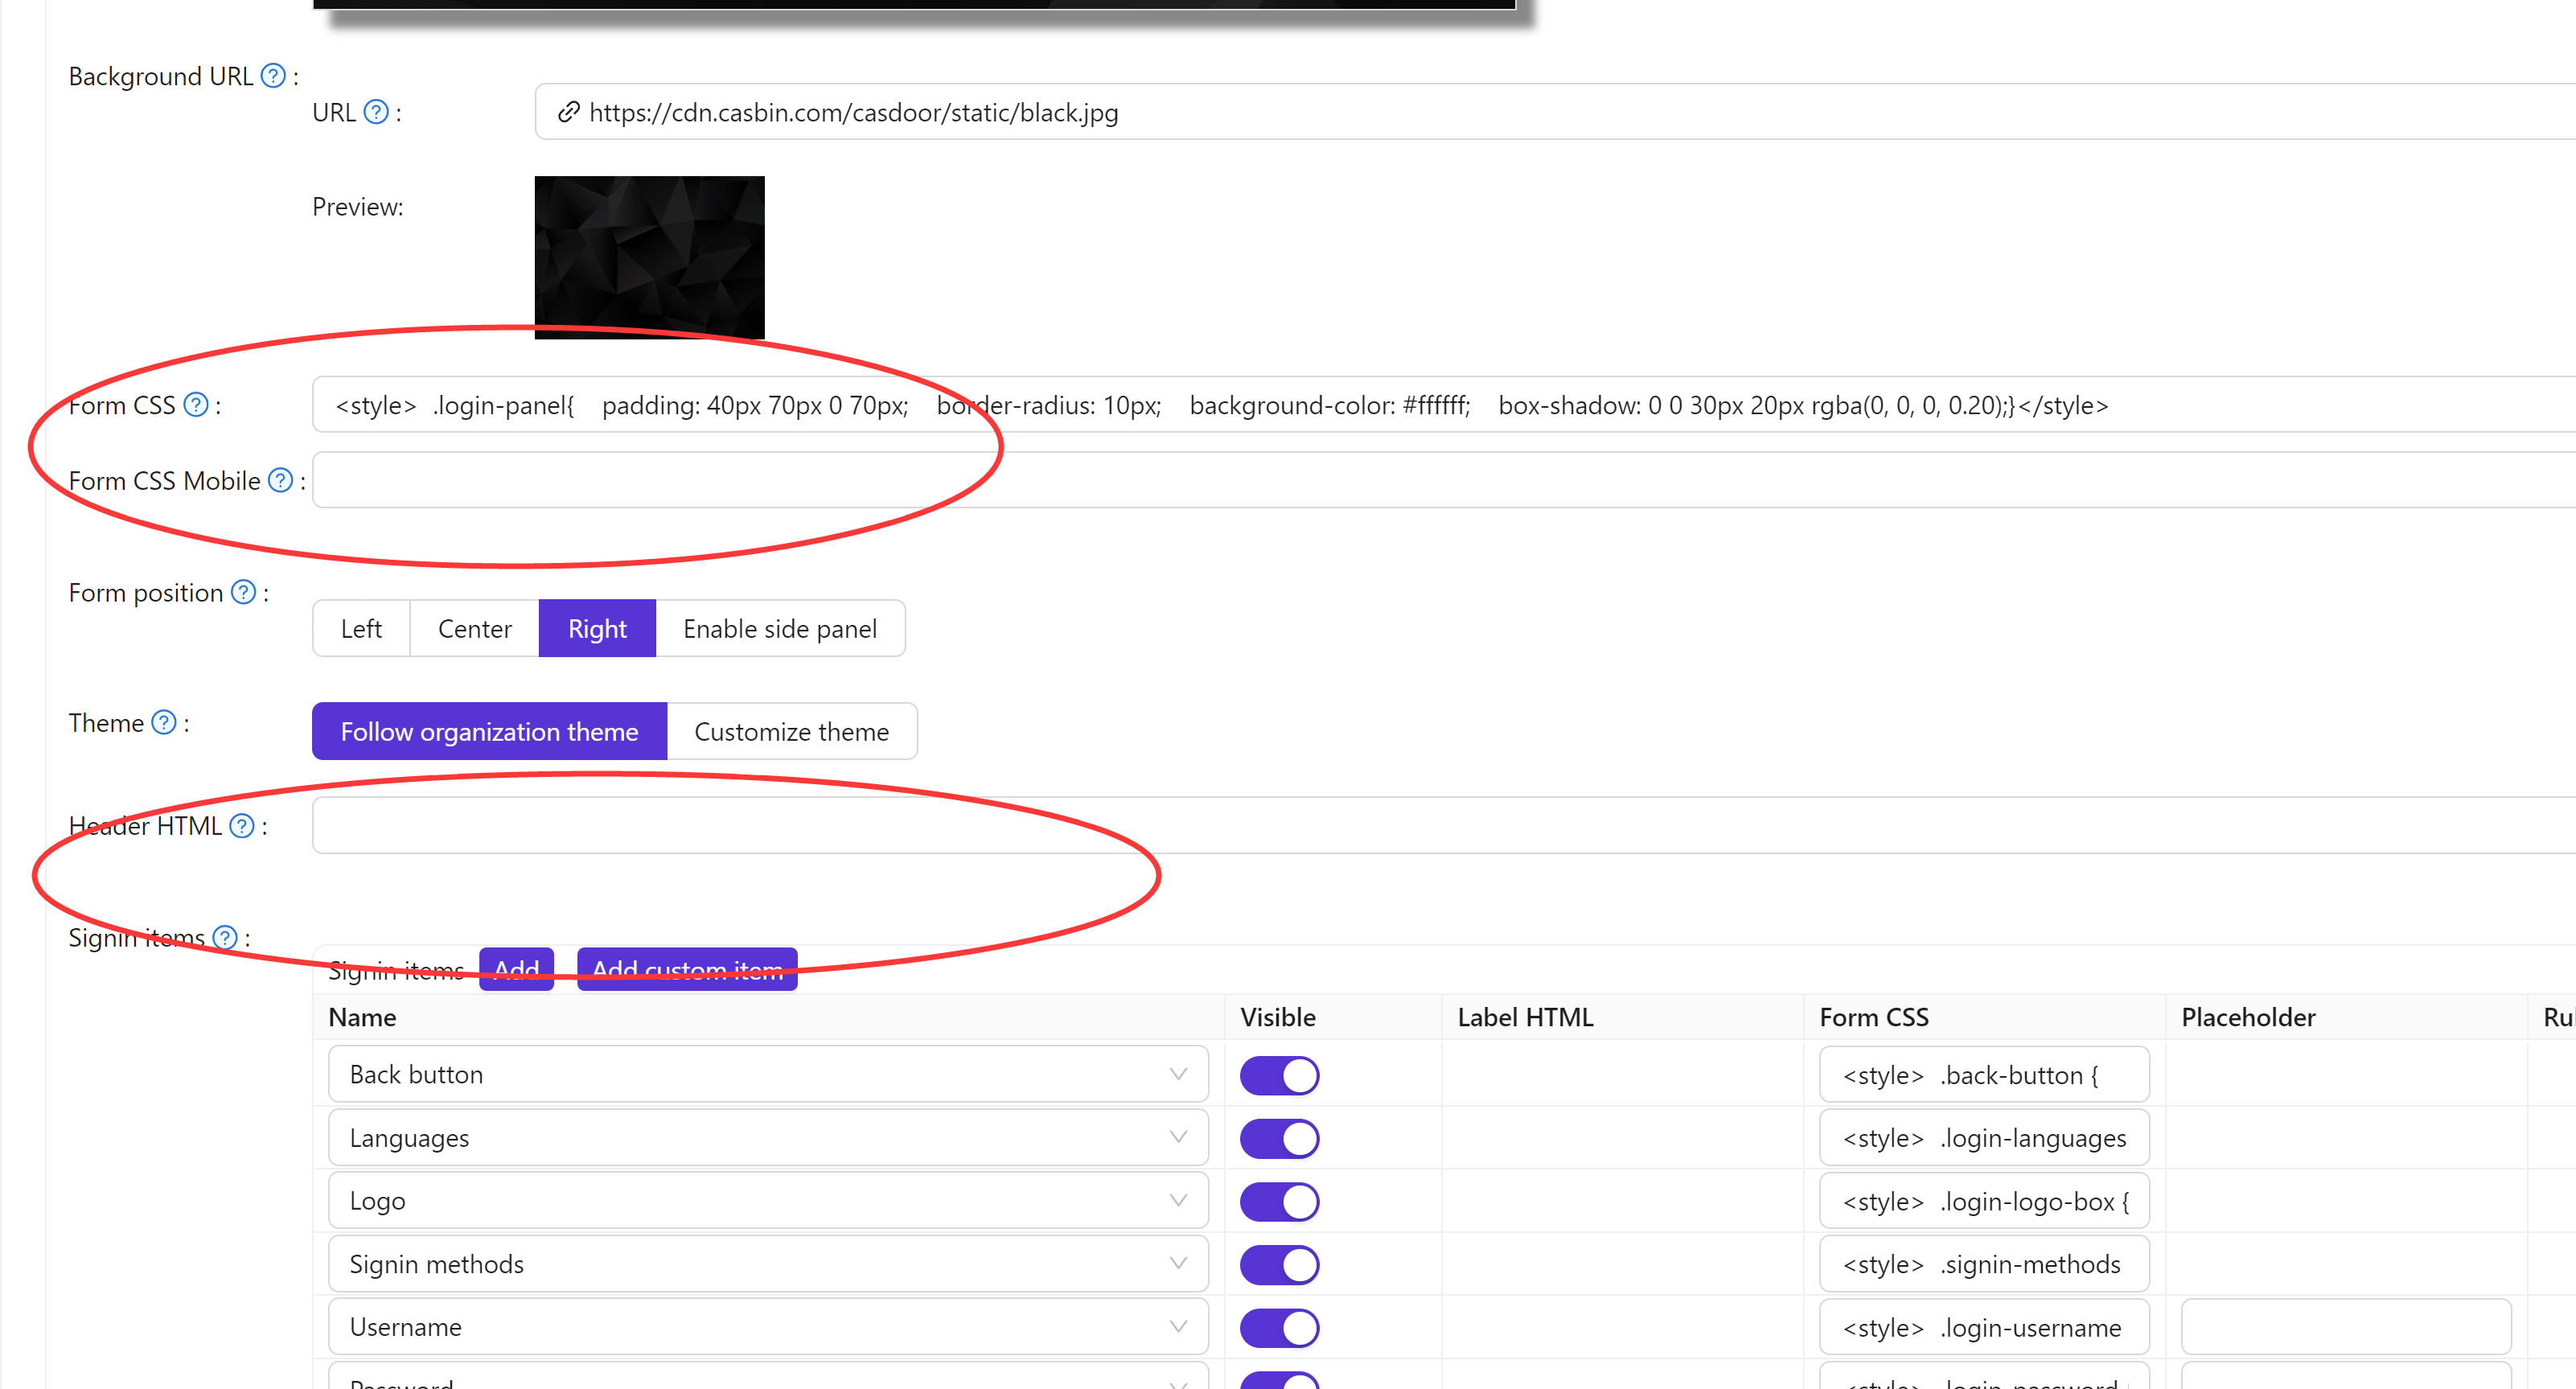The width and height of the screenshot is (2576, 1389).
Task: Edit Form CSS for Languages row
Action: 1984,1138
